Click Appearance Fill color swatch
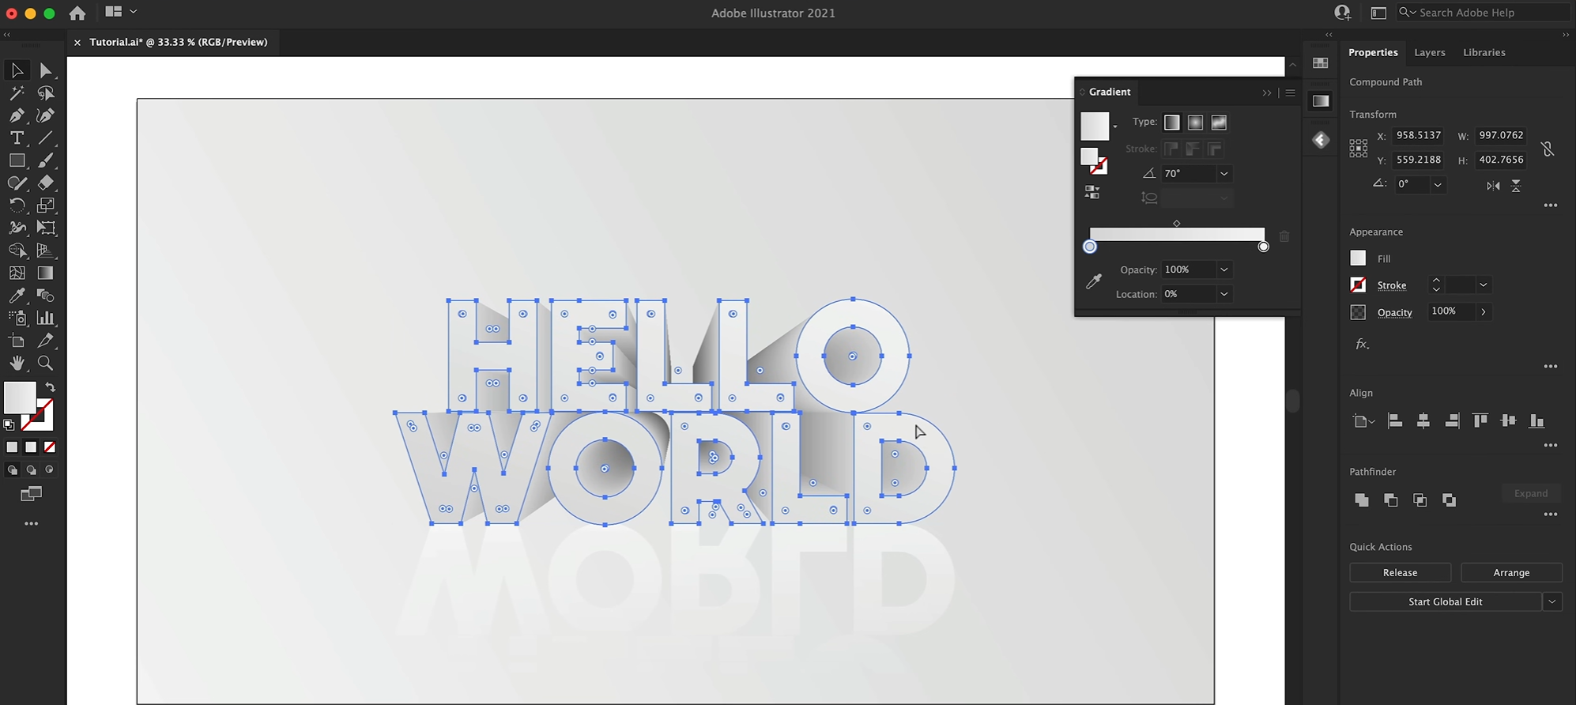 click(1358, 258)
